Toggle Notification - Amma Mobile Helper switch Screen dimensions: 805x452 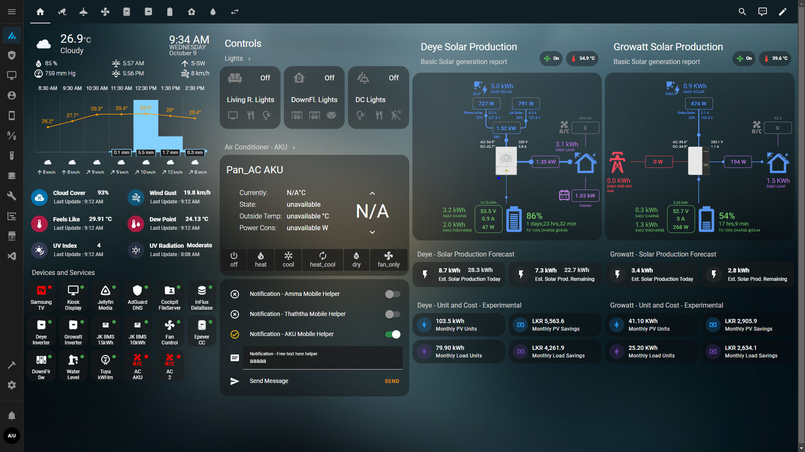click(x=392, y=294)
